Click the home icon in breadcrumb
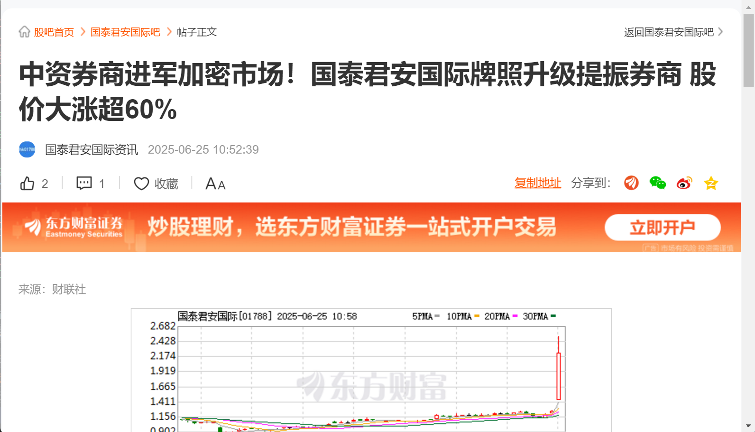 click(x=24, y=32)
